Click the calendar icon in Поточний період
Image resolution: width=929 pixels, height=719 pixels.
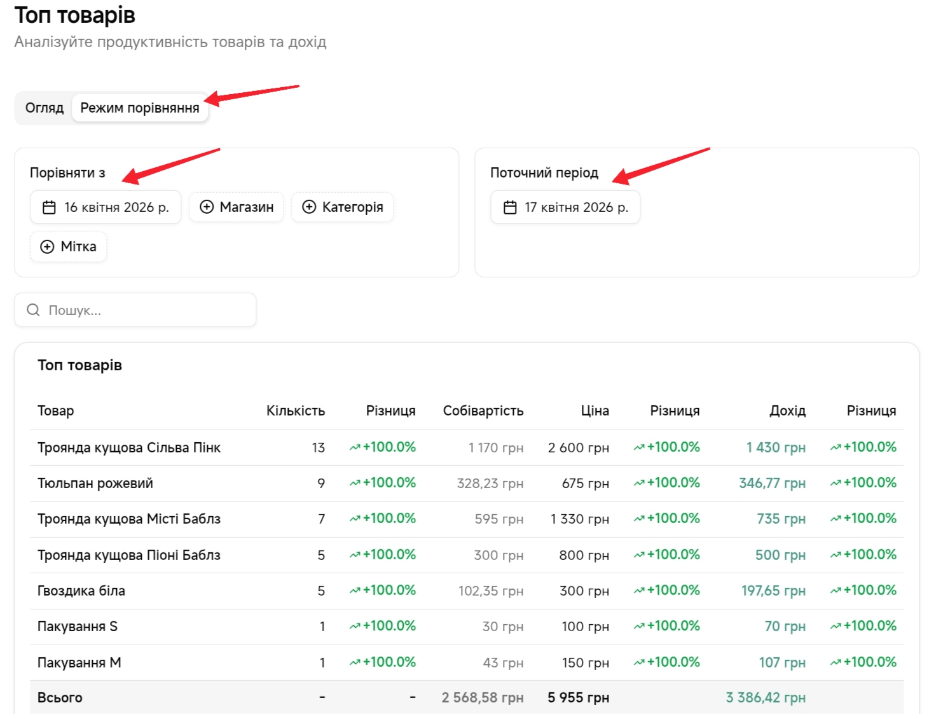pos(510,207)
